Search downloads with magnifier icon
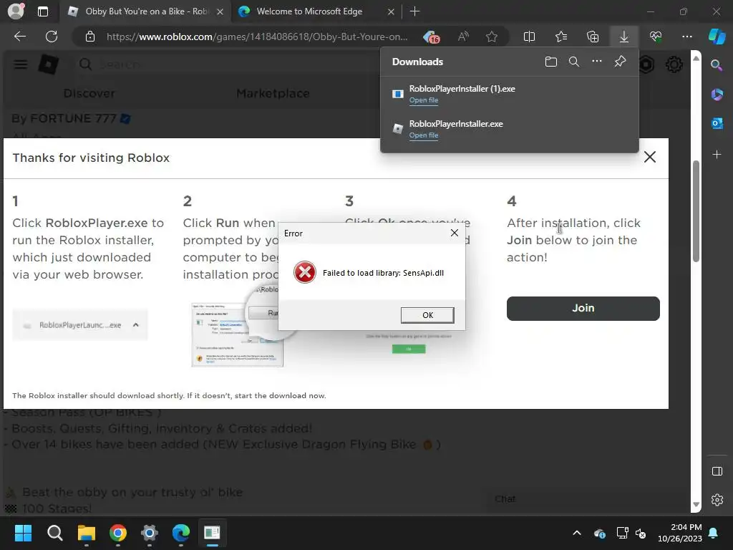 (x=574, y=62)
